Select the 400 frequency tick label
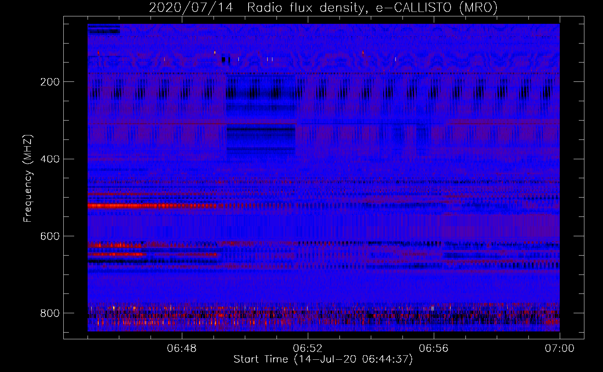 (50, 159)
